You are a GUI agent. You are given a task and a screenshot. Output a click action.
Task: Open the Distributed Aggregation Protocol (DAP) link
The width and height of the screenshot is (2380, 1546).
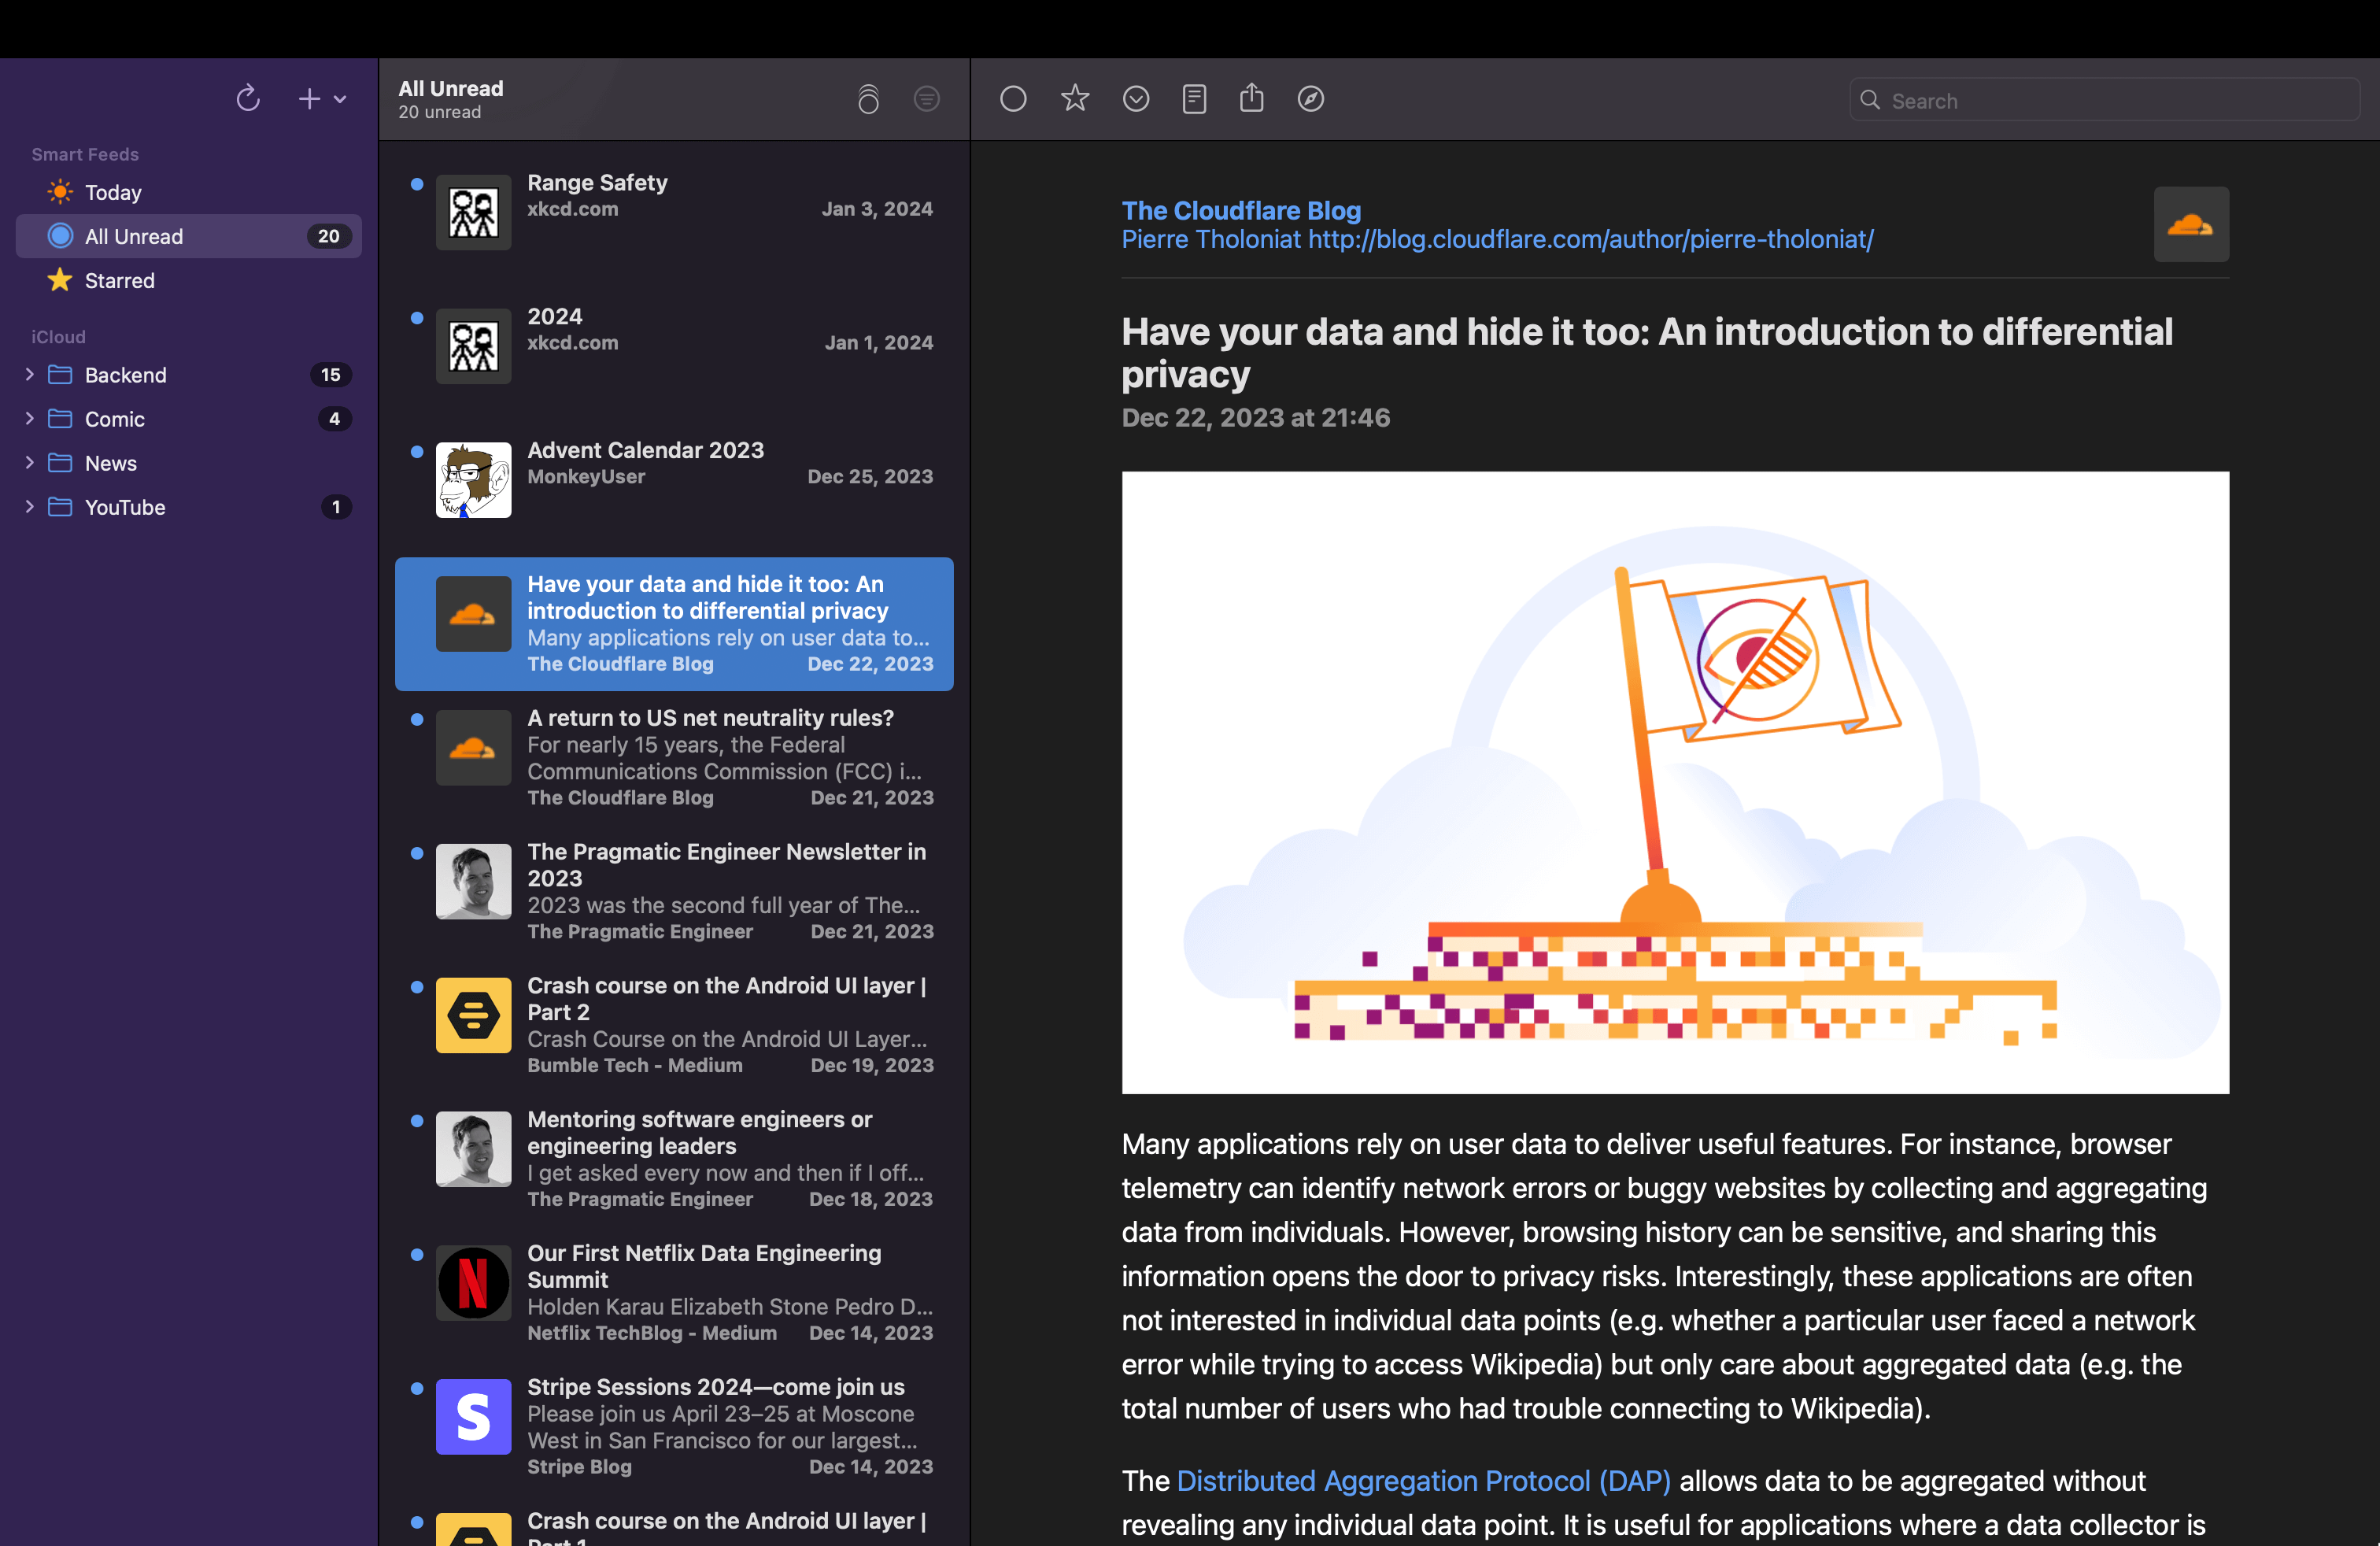pos(1423,1480)
